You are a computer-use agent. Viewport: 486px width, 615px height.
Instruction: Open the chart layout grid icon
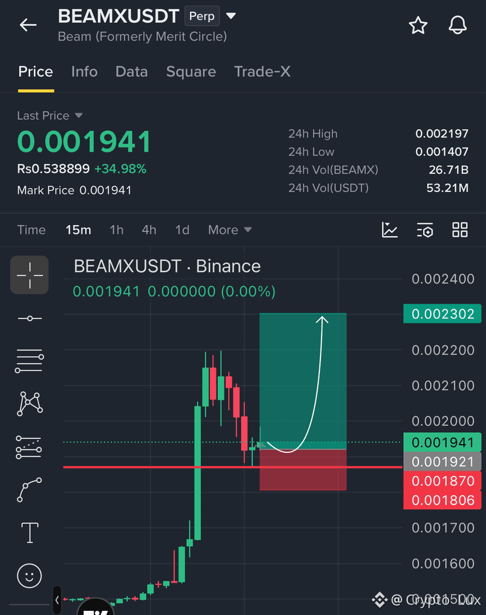pyautogui.click(x=460, y=230)
